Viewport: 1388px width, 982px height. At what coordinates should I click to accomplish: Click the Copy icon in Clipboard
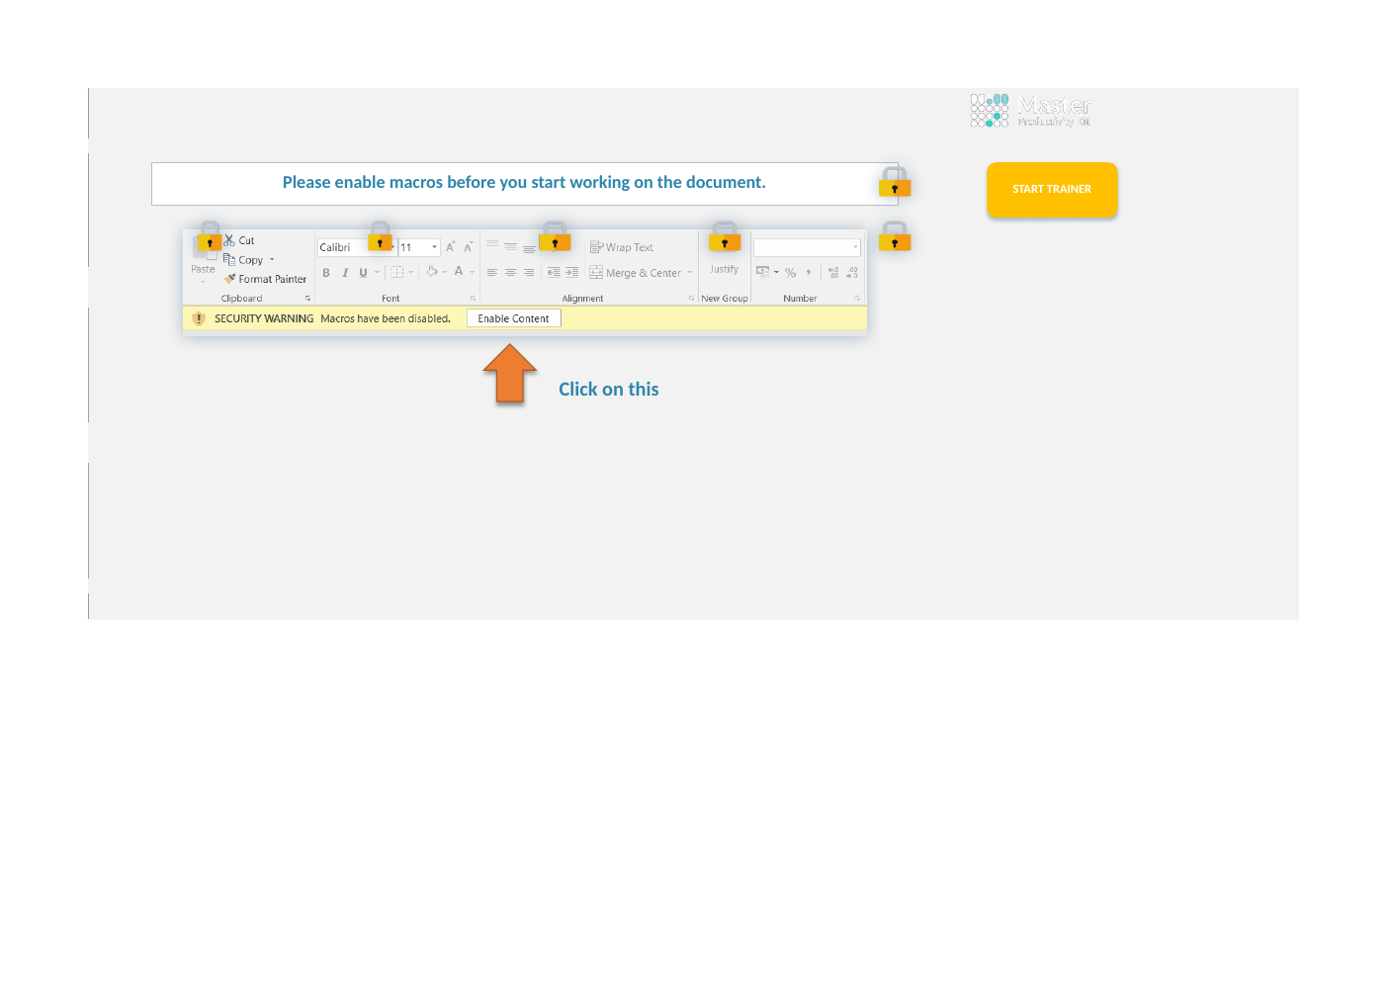click(x=229, y=259)
